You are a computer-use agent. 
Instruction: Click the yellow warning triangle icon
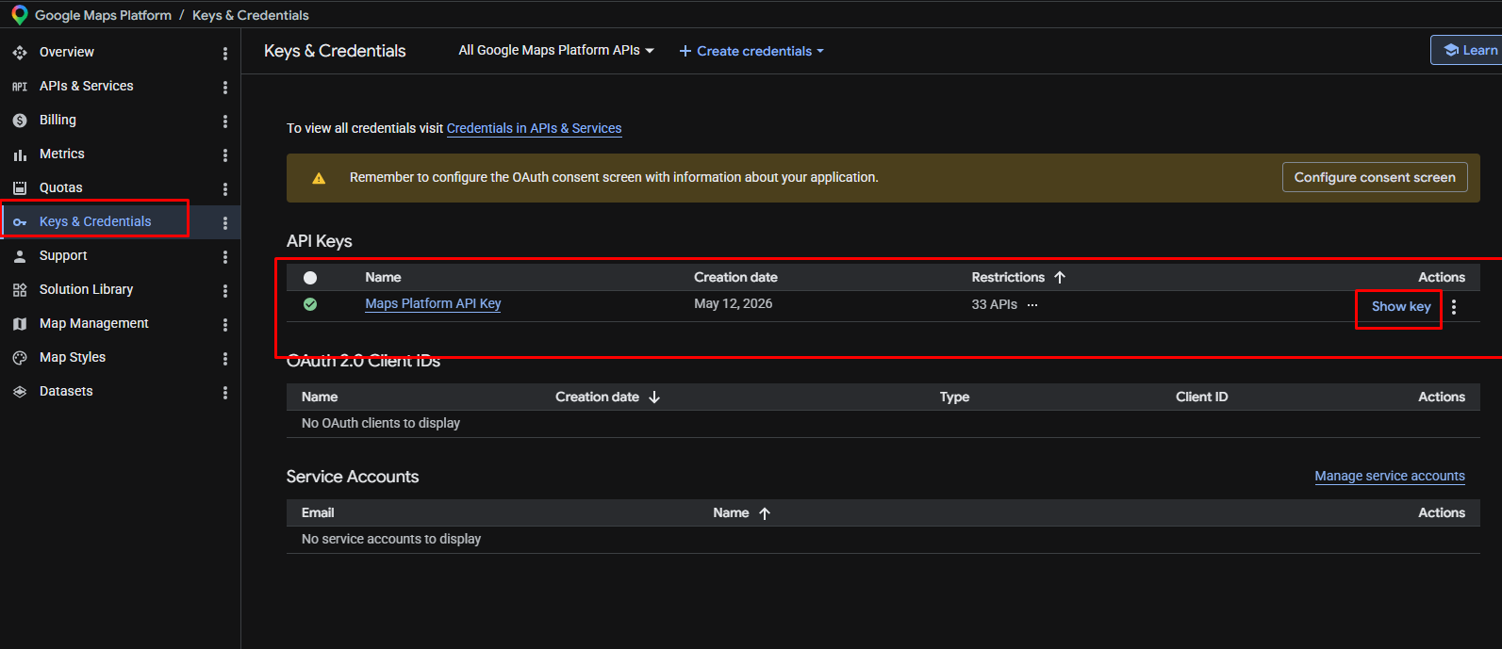[x=319, y=178]
